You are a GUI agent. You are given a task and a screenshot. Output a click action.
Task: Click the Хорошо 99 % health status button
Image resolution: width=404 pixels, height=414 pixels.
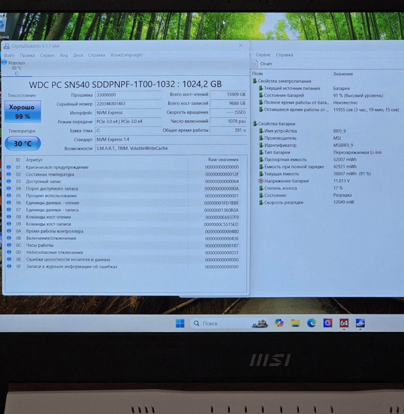[23, 112]
